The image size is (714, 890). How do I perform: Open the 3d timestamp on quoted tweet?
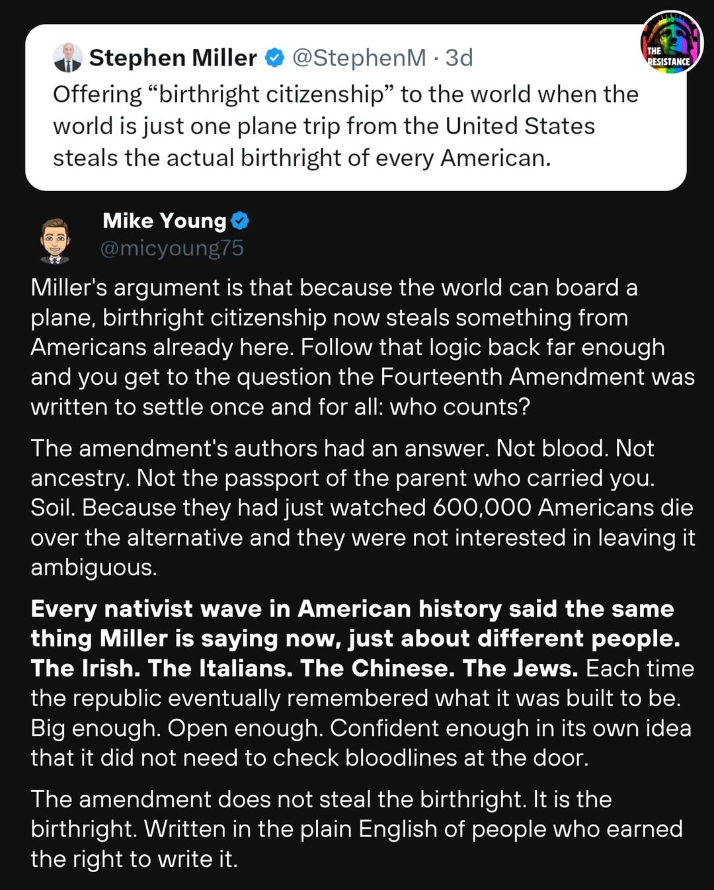[459, 58]
